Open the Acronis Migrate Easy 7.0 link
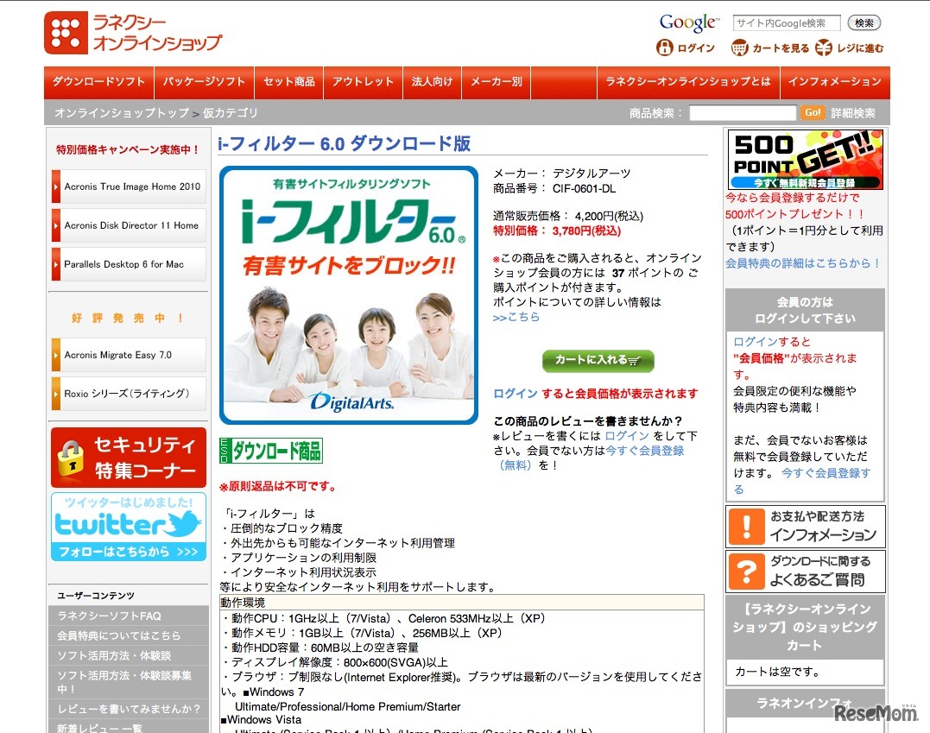The height and width of the screenshot is (733, 930). (129, 355)
